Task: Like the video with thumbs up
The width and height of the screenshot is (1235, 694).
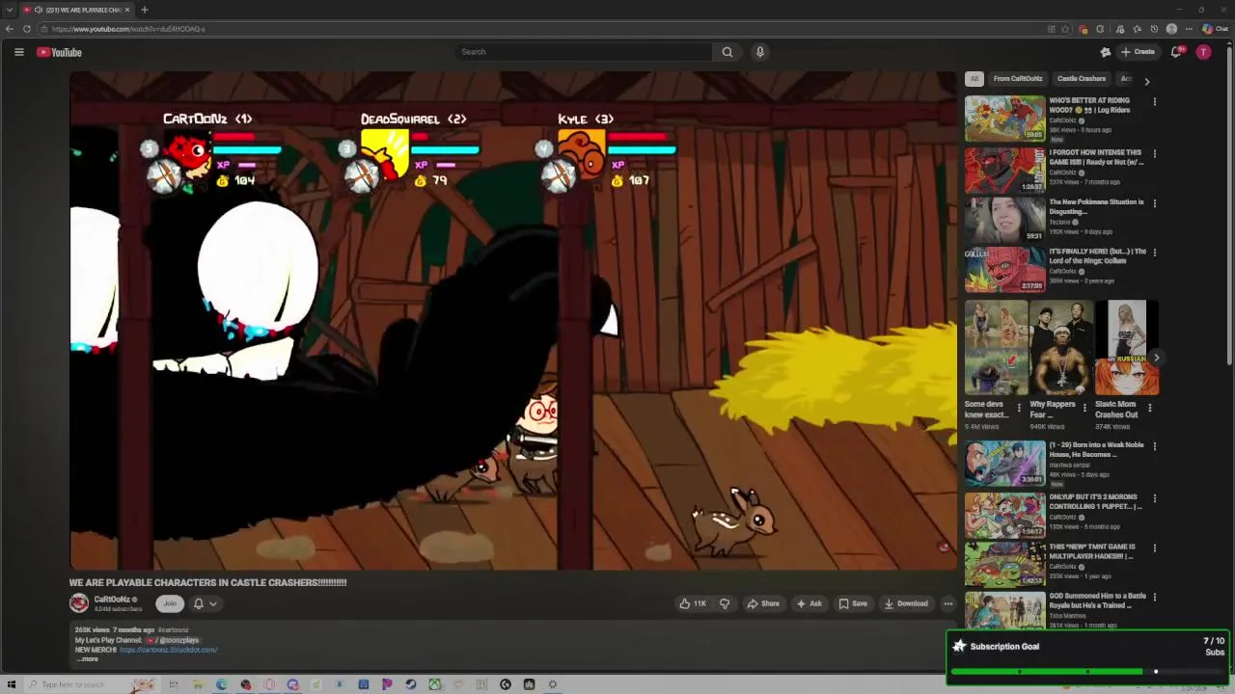Action: click(x=693, y=603)
